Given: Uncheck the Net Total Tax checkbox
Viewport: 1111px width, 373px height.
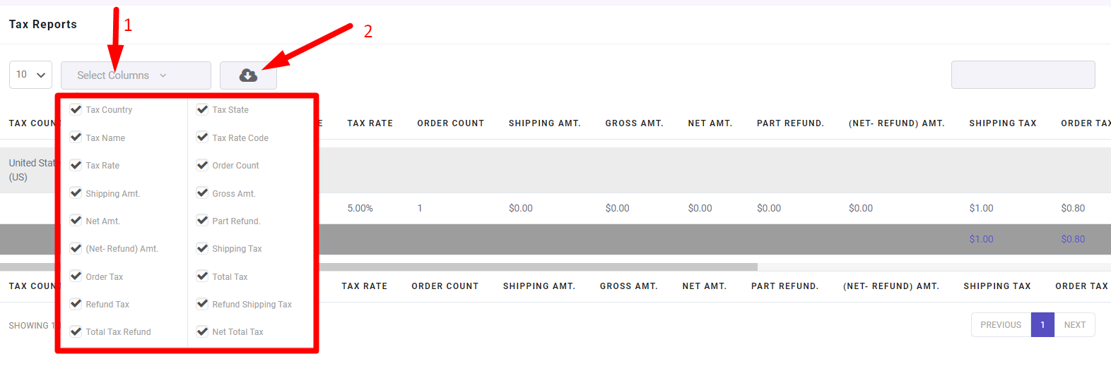Looking at the screenshot, I should pos(202,331).
